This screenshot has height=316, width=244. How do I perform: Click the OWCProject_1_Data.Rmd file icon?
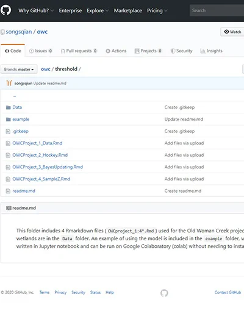point(8,143)
